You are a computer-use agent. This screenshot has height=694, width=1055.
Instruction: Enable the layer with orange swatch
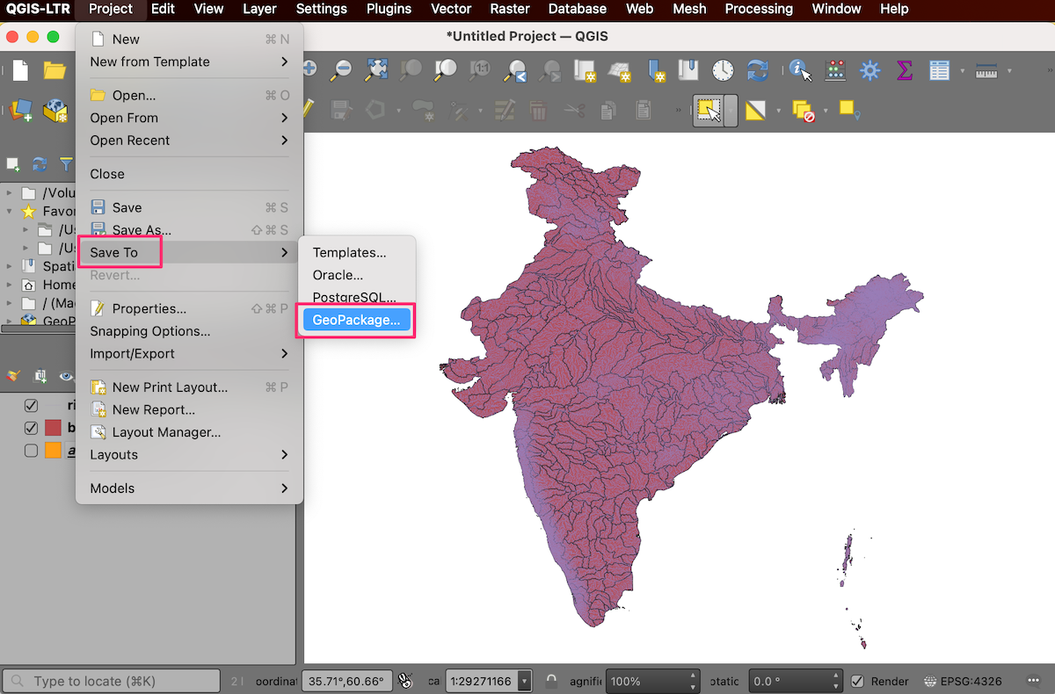click(x=32, y=451)
